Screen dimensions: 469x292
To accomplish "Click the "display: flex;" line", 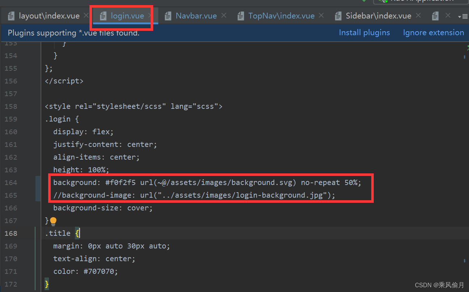I will [x=83, y=132].
